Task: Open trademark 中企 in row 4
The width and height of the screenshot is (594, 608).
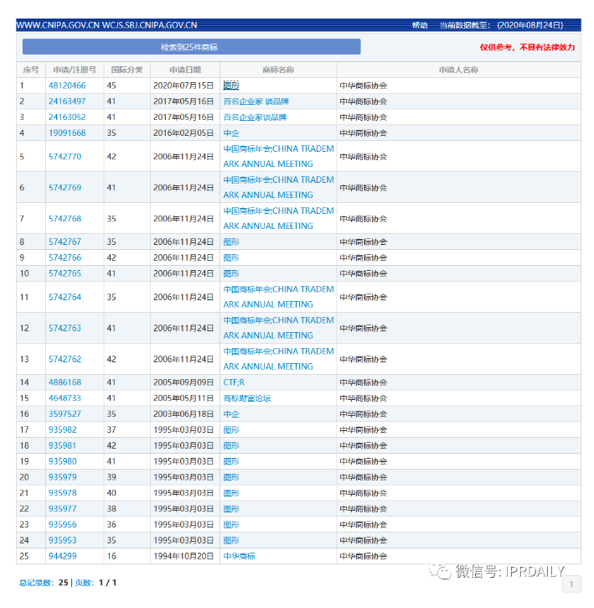Action: 231,133
